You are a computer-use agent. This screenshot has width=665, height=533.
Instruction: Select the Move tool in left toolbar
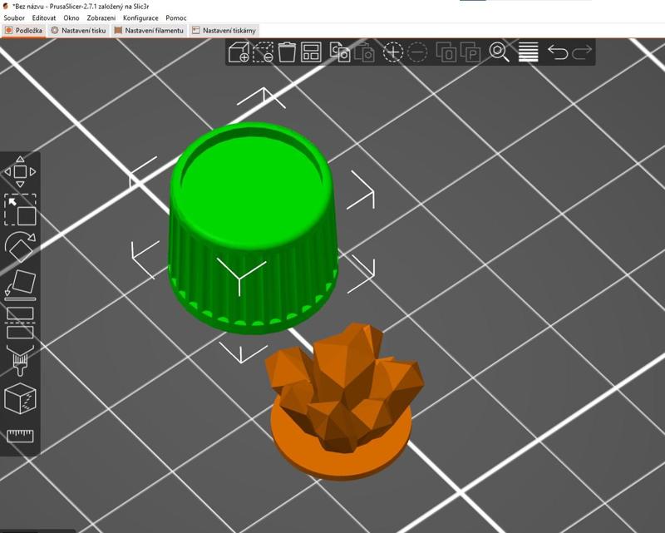point(20,172)
